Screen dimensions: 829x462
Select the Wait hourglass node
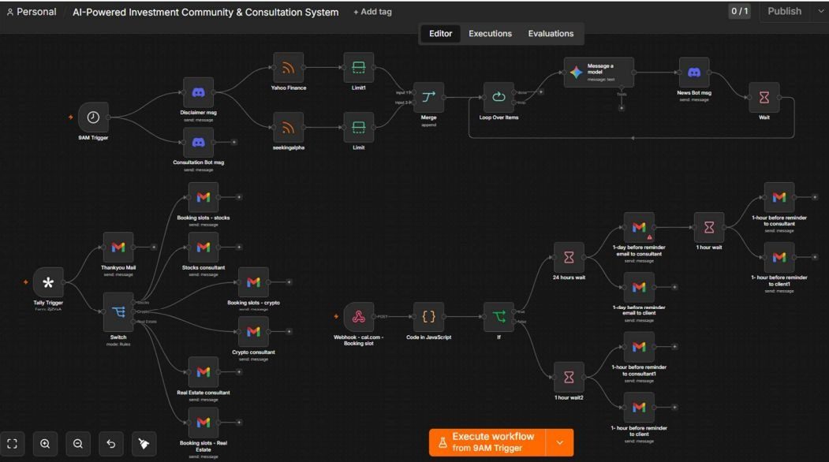764,97
